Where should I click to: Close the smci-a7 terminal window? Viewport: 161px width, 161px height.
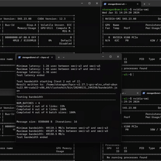pos(118,57)
